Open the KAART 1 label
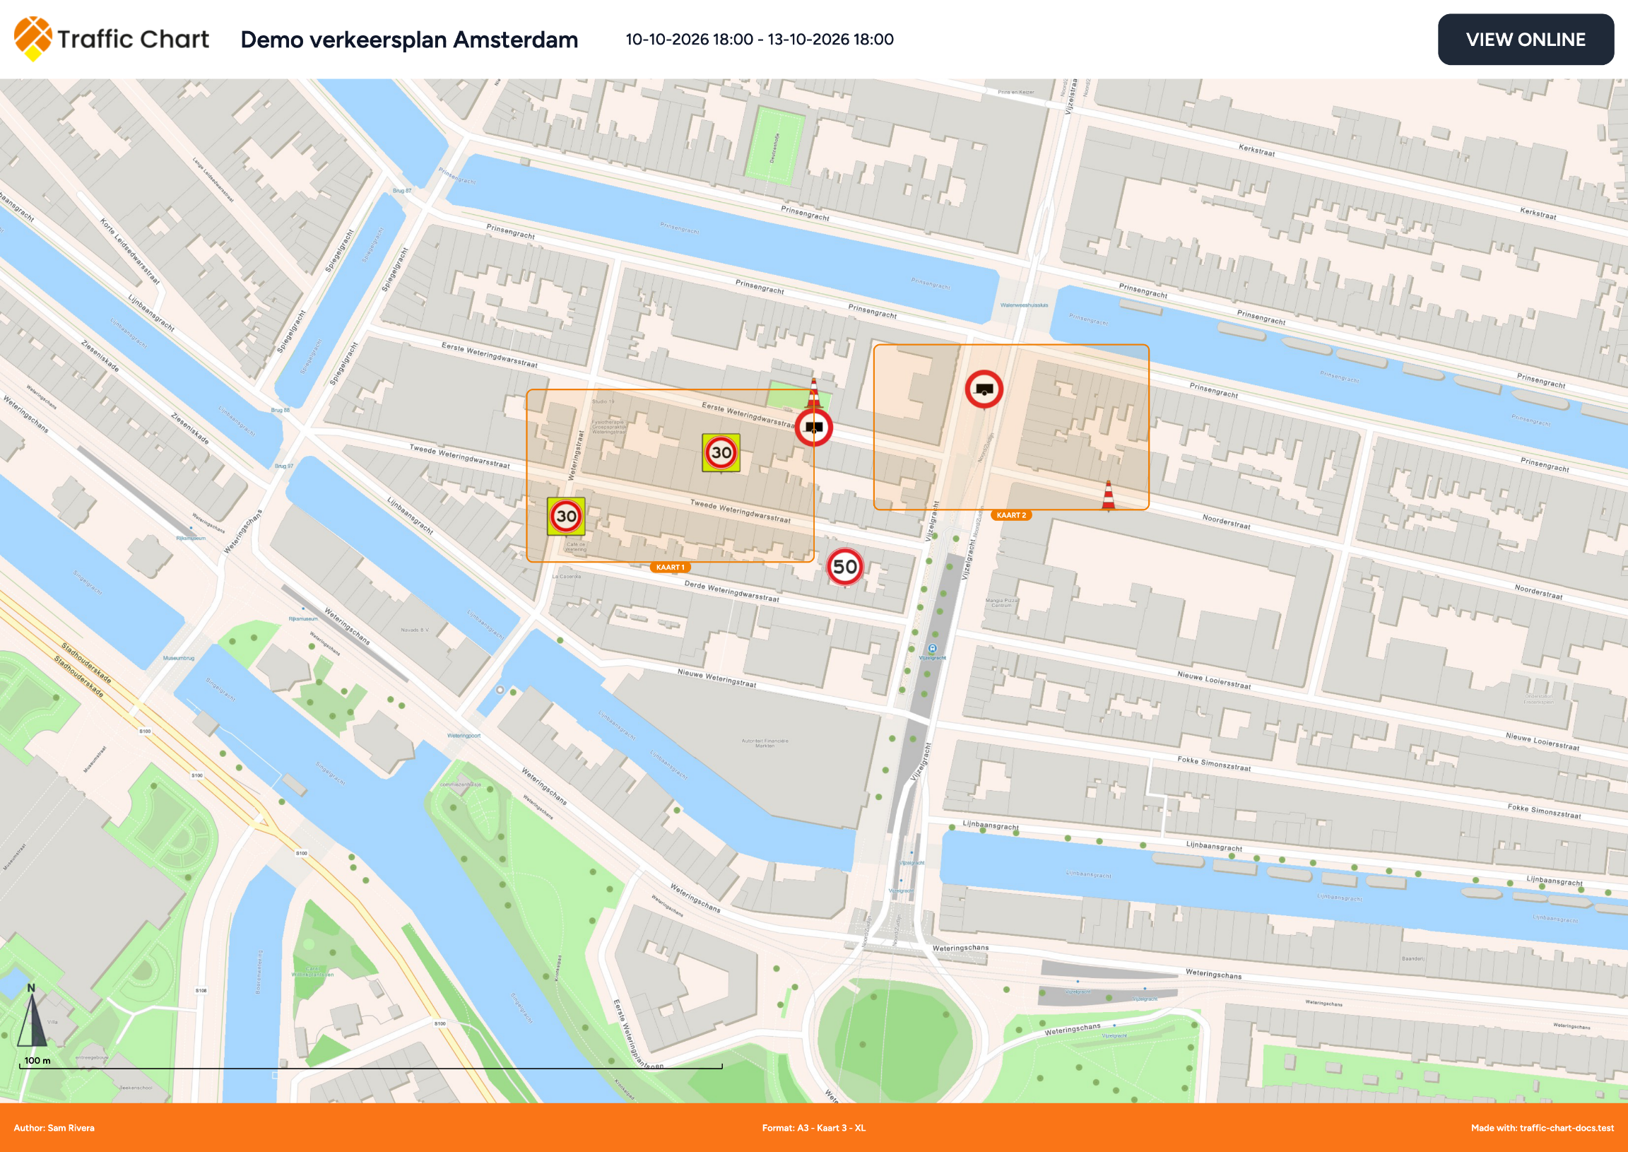1628x1152 pixels. (x=670, y=568)
